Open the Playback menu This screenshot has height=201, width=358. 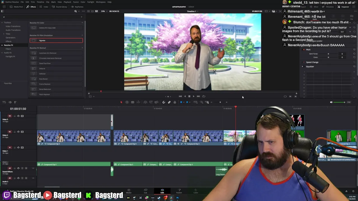(67, 2)
